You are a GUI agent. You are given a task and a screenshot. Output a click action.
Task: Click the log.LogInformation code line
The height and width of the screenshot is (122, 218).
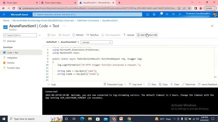coord(99,65)
